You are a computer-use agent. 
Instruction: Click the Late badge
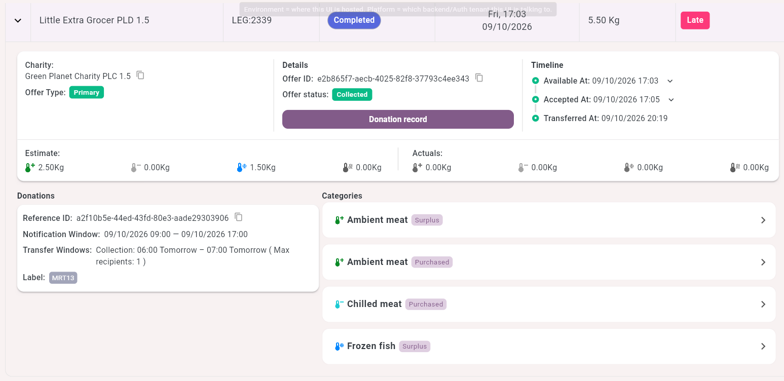(x=695, y=20)
